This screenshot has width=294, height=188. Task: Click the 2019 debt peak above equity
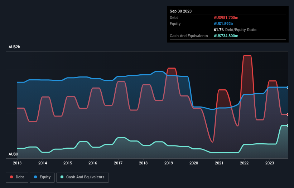pyautogui.click(x=171, y=68)
